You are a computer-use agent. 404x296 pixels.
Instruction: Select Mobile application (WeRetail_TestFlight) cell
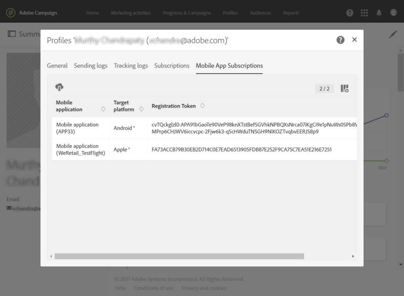coord(81,150)
